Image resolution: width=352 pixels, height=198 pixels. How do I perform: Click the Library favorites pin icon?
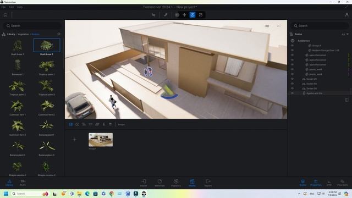(x=59, y=34)
